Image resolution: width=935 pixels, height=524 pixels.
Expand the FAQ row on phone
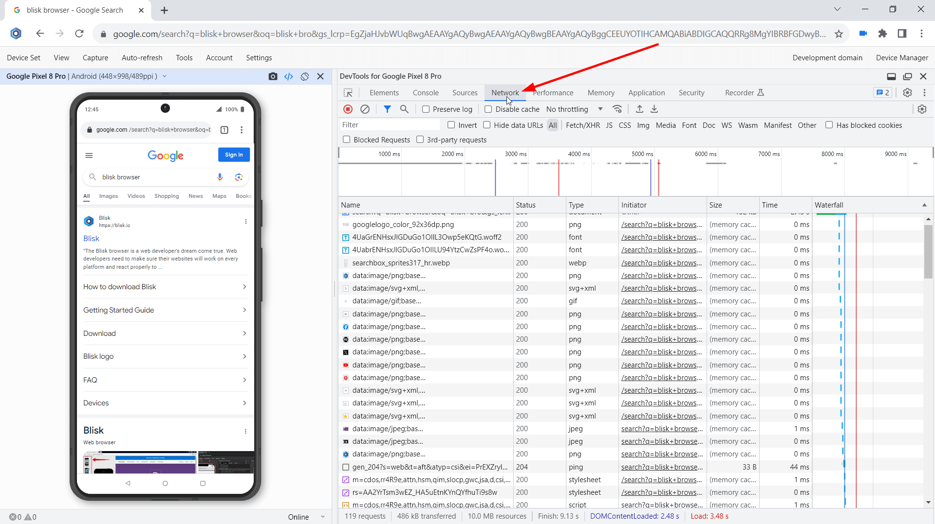165,380
